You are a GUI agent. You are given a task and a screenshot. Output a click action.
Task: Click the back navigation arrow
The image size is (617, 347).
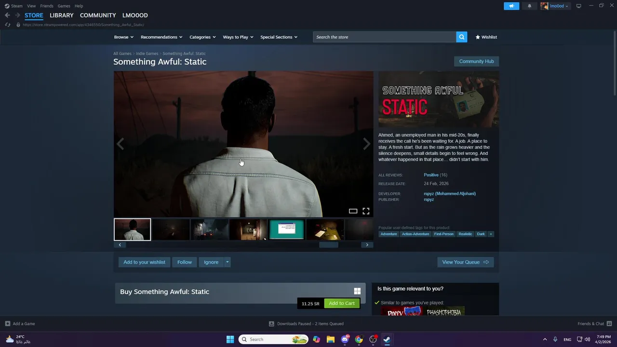7,15
